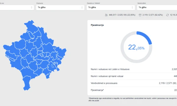Click the 446,517 / 2,025,105 voter count

tap(122, 15)
